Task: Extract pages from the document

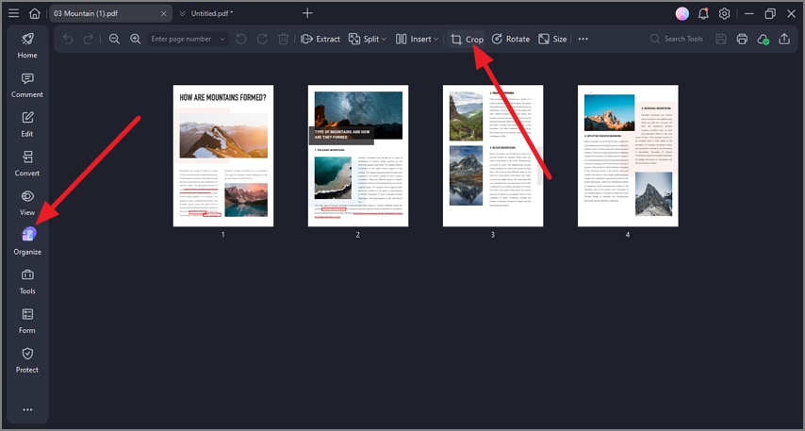Action: [x=320, y=39]
